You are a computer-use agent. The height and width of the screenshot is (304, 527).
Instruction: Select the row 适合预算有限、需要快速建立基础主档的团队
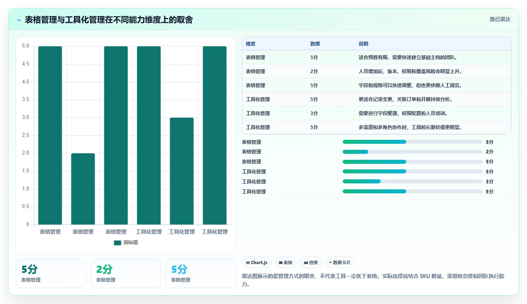coord(376,58)
